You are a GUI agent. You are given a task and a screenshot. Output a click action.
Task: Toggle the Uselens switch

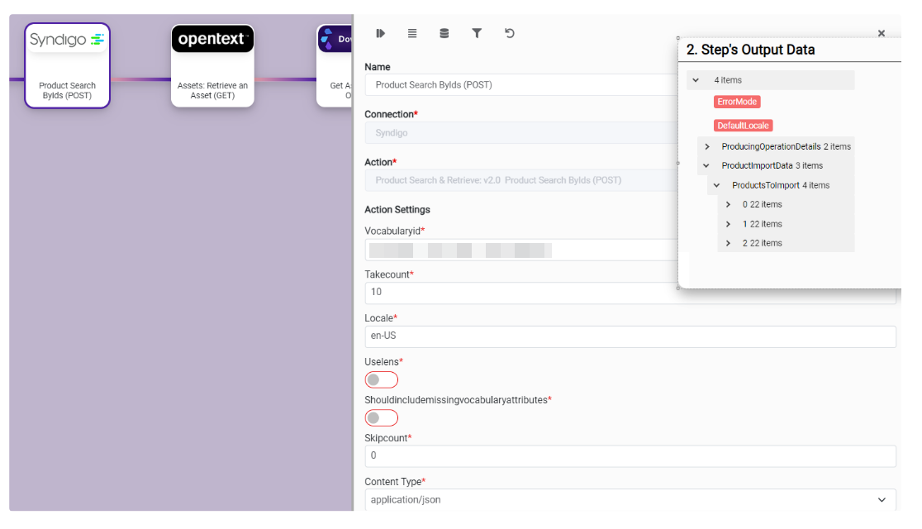pos(381,379)
